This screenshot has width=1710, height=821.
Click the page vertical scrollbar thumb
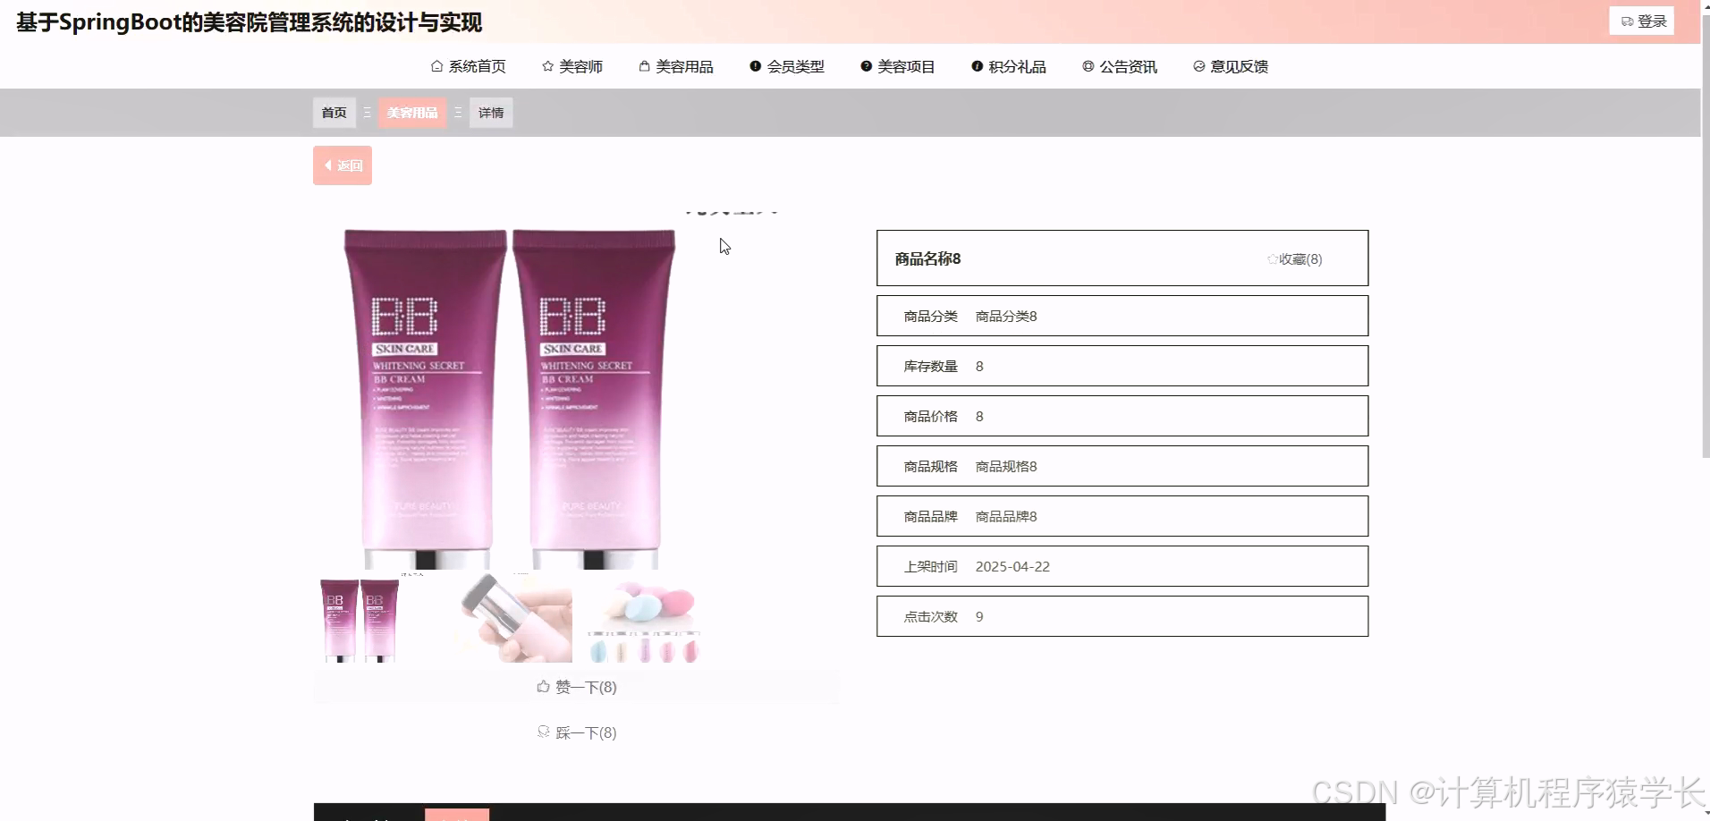coord(1705,236)
